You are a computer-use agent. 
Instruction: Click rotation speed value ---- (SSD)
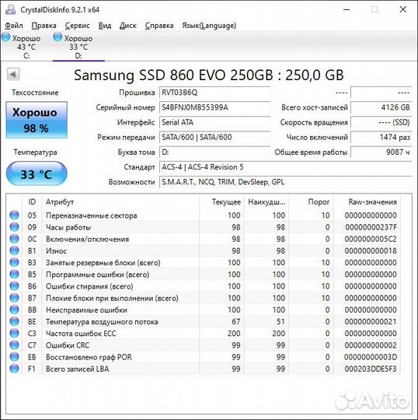381,122
